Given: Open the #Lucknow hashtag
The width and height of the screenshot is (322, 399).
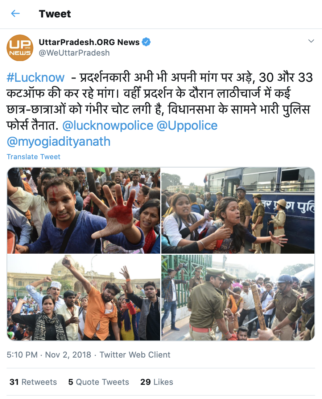Looking at the screenshot, I should (x=36, y=77).
